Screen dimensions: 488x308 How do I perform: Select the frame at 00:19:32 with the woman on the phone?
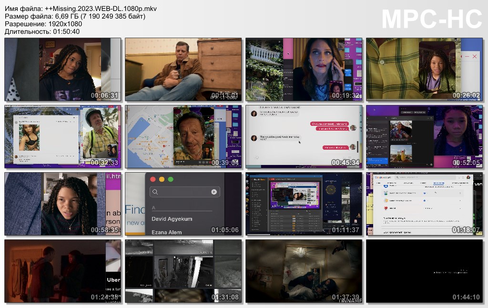tap(304, 70)
